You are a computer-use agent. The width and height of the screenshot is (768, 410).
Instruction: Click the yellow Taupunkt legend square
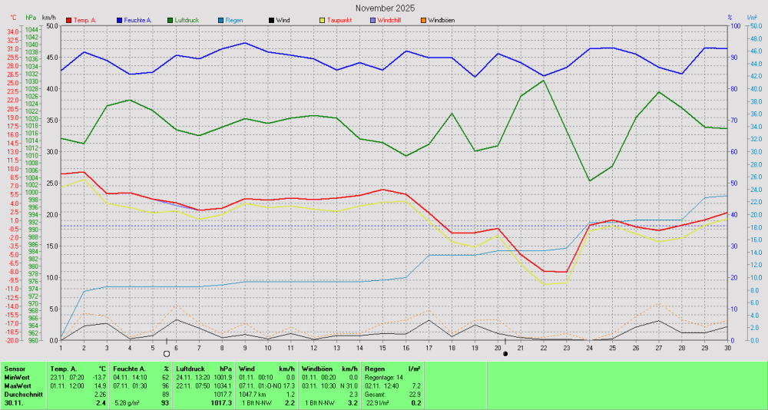point(323,20)
